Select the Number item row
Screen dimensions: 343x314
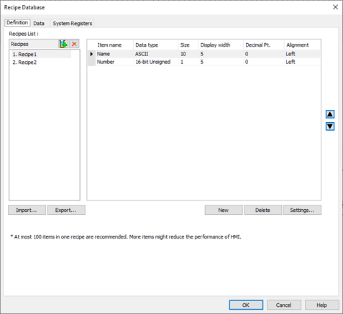(x=203, y=62)
